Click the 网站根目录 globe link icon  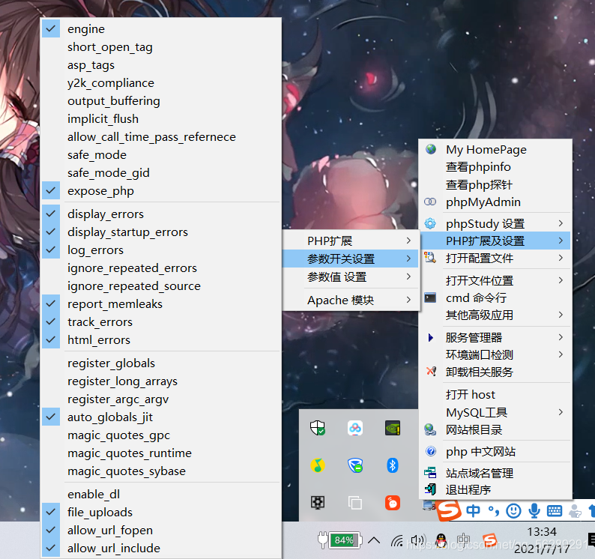[x=430, y=429]
